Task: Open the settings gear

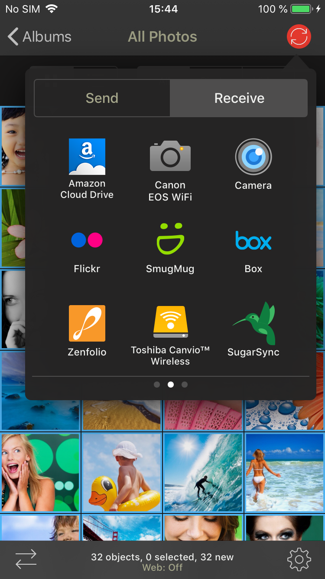Action: [299, 559]
